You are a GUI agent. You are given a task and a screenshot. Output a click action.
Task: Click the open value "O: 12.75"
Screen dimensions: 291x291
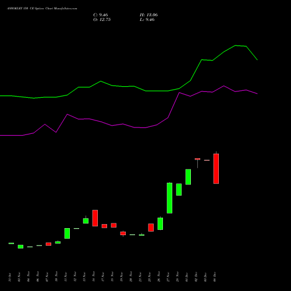click(102, 20)
